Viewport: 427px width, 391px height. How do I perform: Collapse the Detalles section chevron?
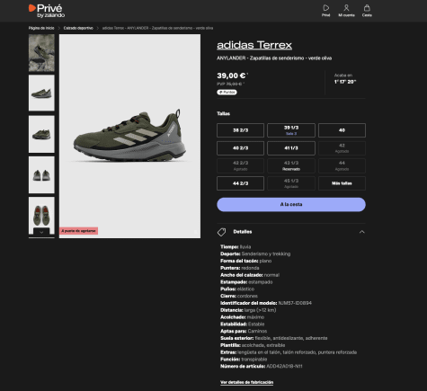coord(362,232)
